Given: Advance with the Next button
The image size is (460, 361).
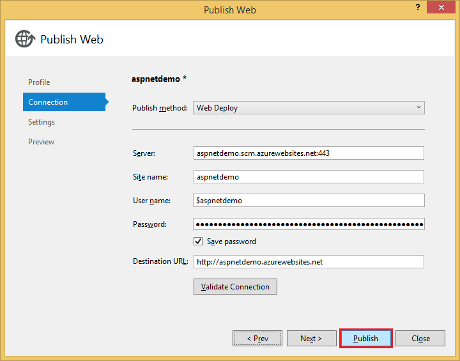Looking at the screenshot, I should click(x=311, y=339).
